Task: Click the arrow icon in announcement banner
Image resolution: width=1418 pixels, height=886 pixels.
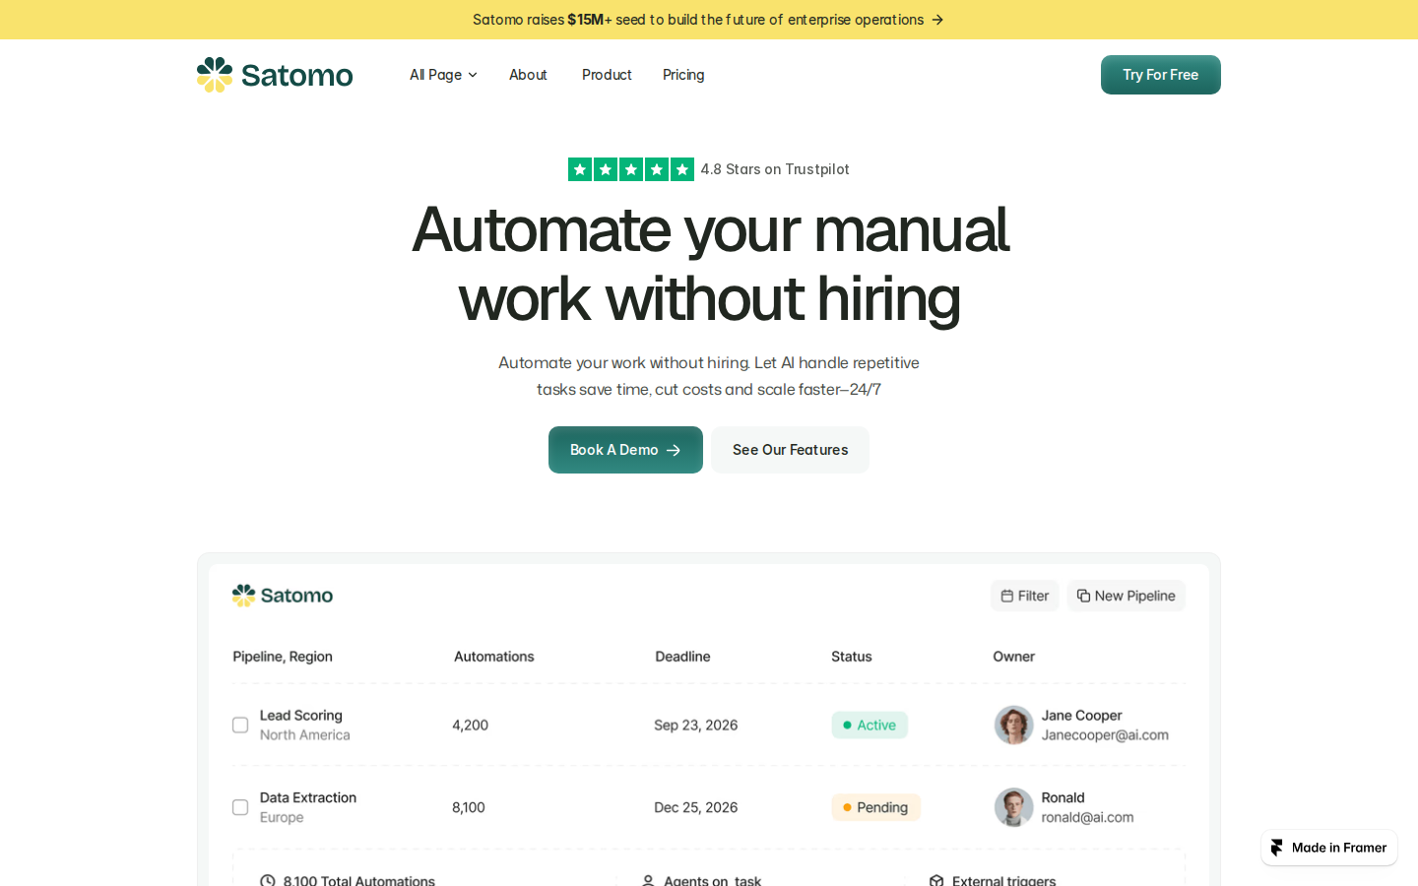Action: click(937, 20)
